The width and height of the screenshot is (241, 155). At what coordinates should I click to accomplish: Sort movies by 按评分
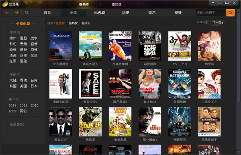tap(86, 23)
